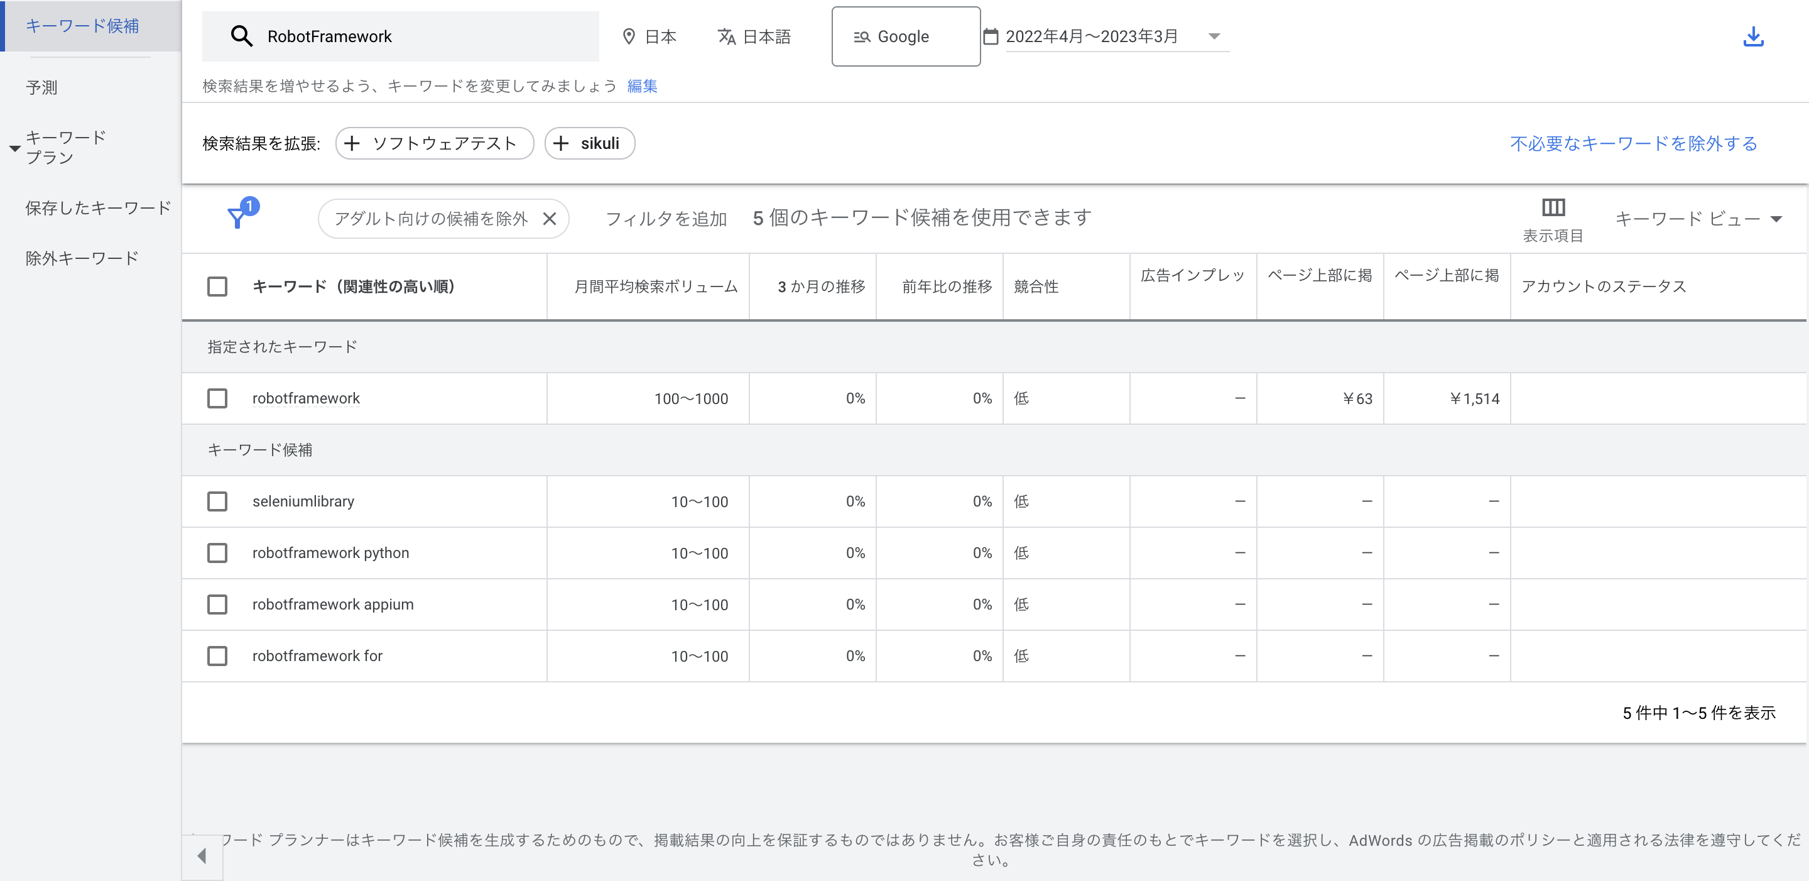
Task: Open 除外キーワード in sidebar
Action: click(82, 258)
